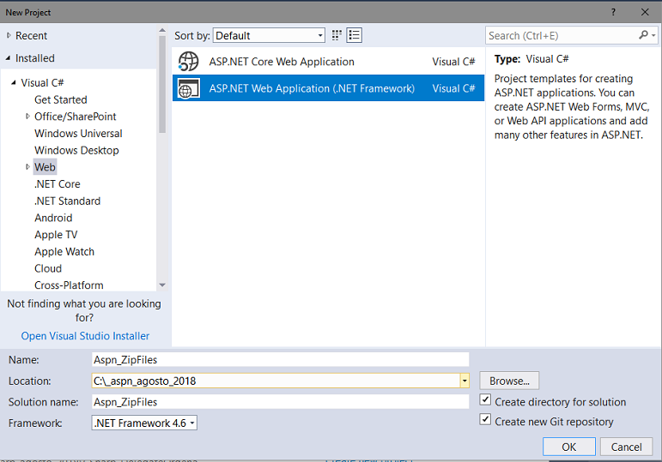Open the Location history dropdown arrow

(465, 381)
